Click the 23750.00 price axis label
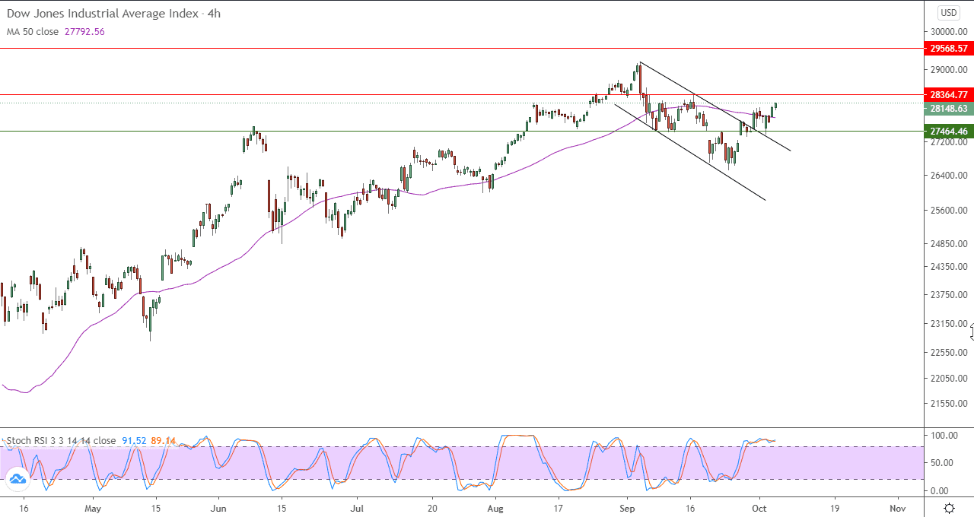 click(x=948, y=295)
